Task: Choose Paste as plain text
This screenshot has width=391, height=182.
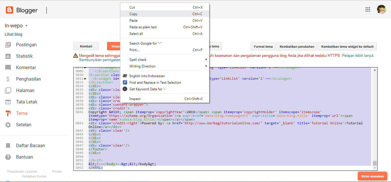Action: [165, 27]
